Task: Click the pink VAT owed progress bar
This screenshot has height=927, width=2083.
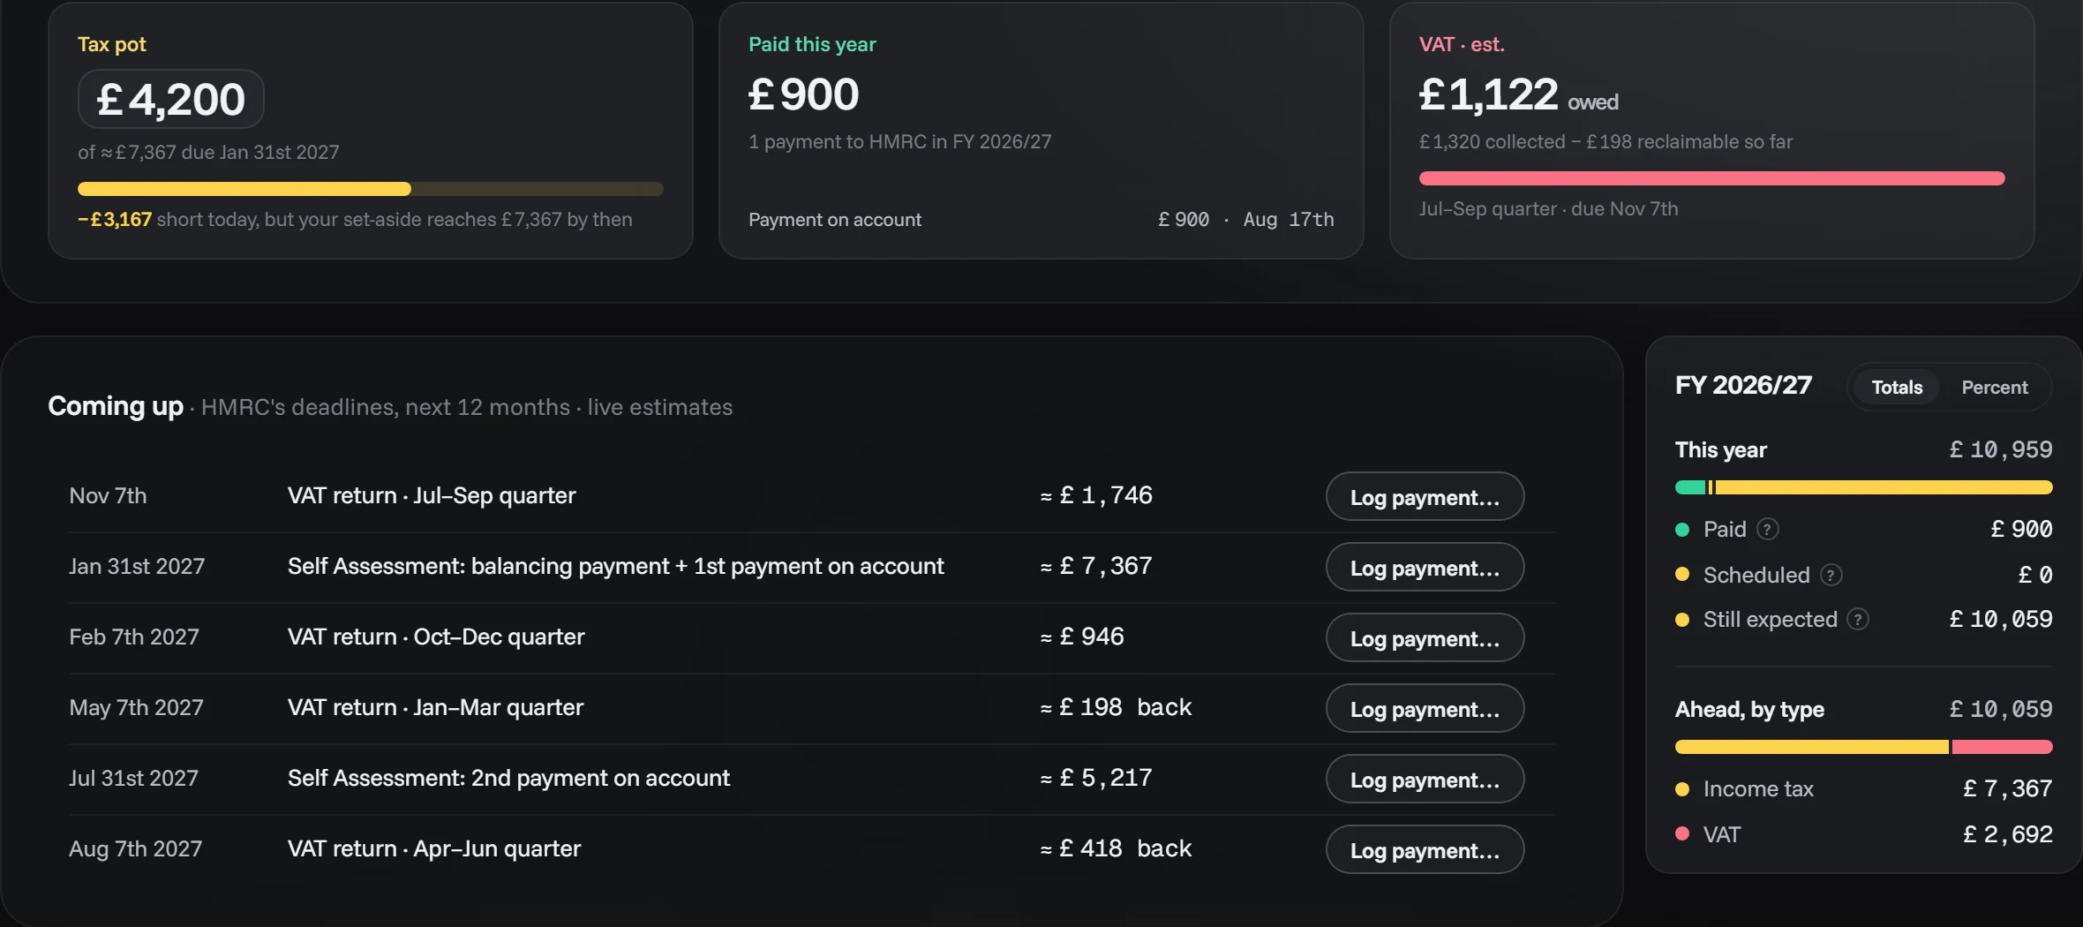Action: (1711, 178)
